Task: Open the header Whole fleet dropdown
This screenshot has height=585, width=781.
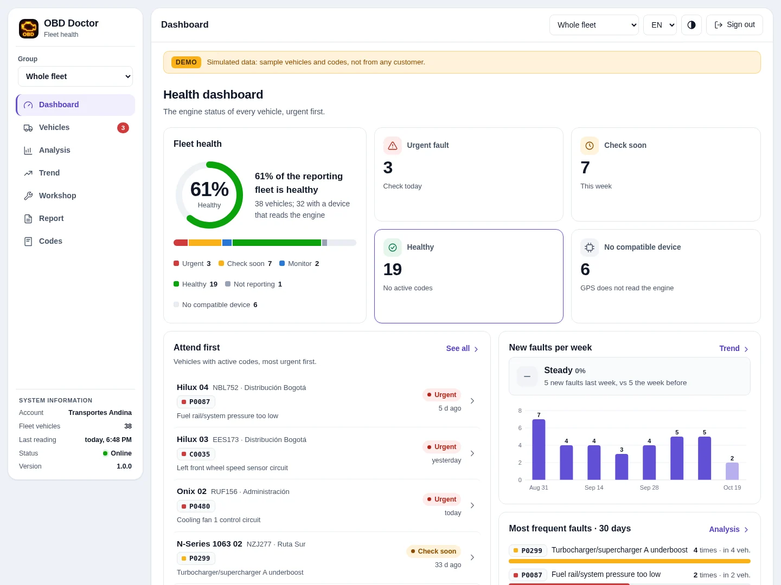Action: [x=594, y=25]
